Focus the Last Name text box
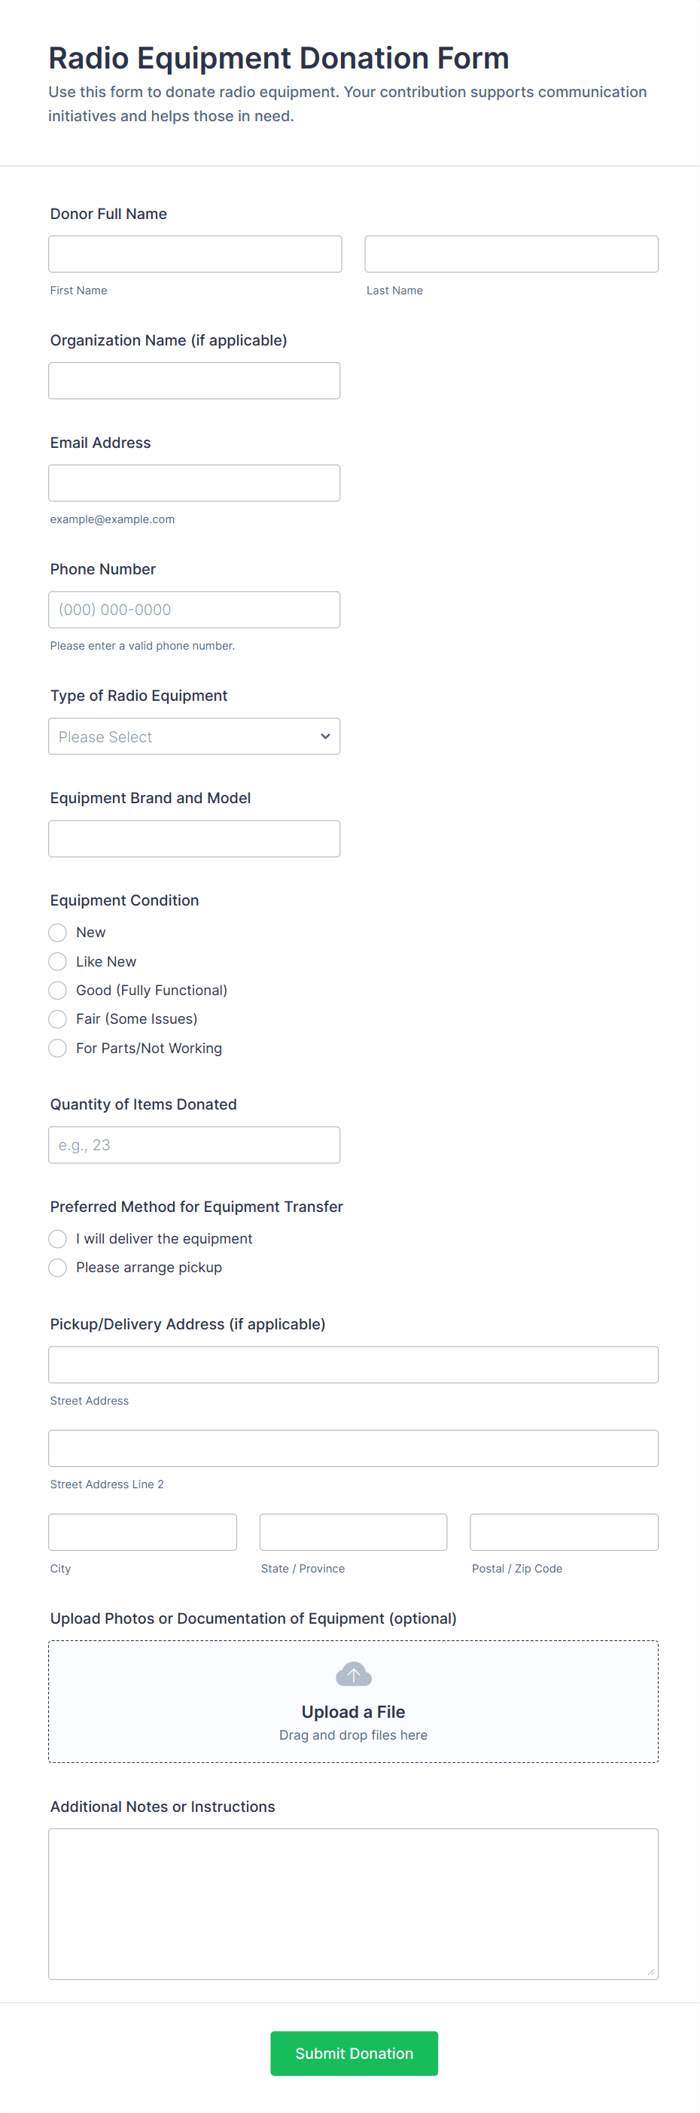Screen dimensions: 700x2113 [510, 254]
